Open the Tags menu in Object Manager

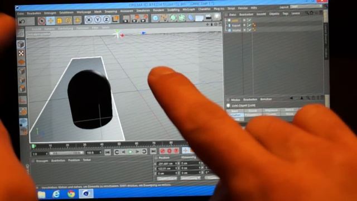pyautogui.click(x=285, y=13)
